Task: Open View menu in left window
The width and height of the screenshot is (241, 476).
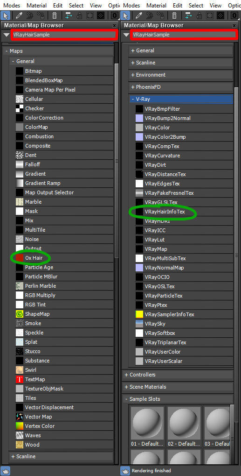Action: point(96,6)
